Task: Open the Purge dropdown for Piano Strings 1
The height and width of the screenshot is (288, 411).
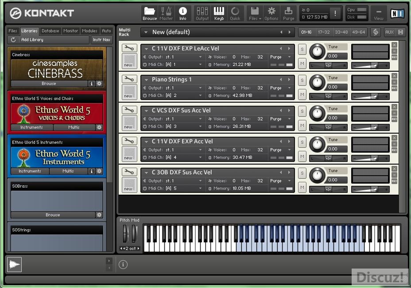Action: click(x=289, y=88)
